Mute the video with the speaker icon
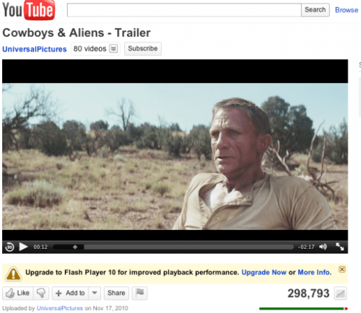The image size is (361, 313). point(323,247)
